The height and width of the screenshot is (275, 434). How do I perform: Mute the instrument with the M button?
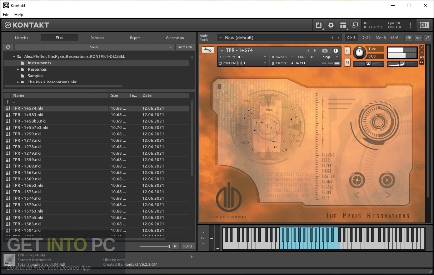pyautogui.click(x=347, y=62)
